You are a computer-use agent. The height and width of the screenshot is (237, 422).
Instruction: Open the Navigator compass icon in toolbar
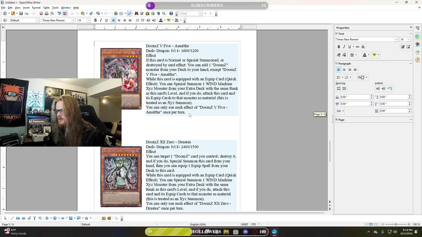coord(142,13)
